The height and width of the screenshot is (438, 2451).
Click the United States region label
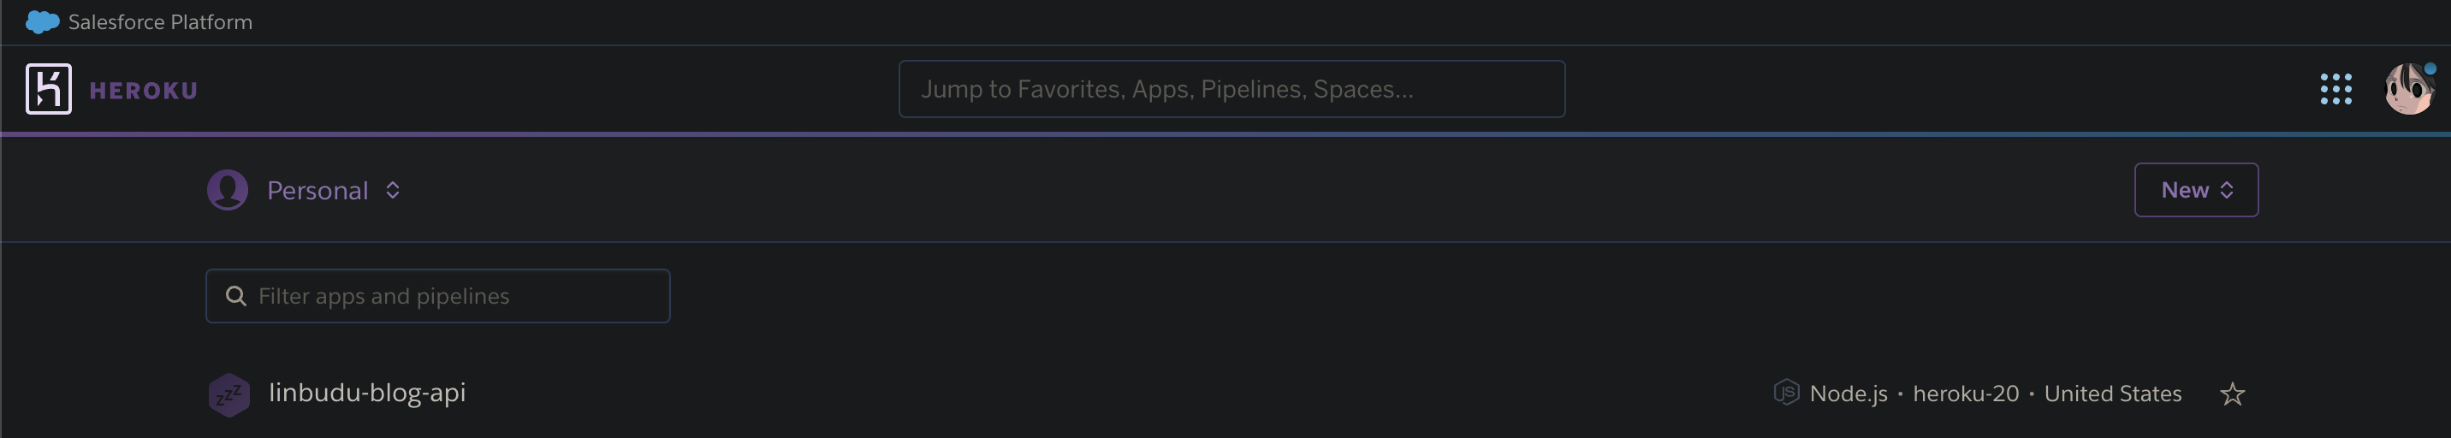click(x=2112, y=394)
